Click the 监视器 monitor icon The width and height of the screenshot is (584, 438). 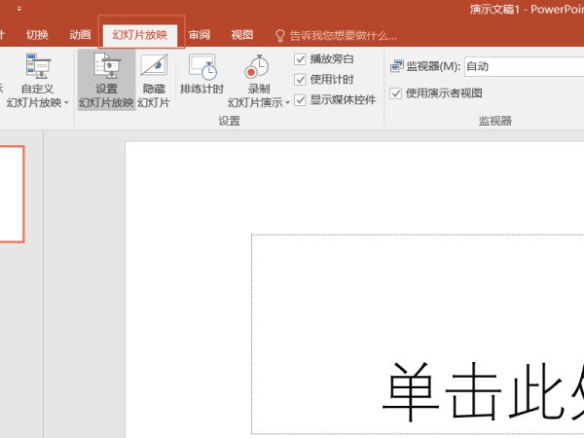point(396,66)
